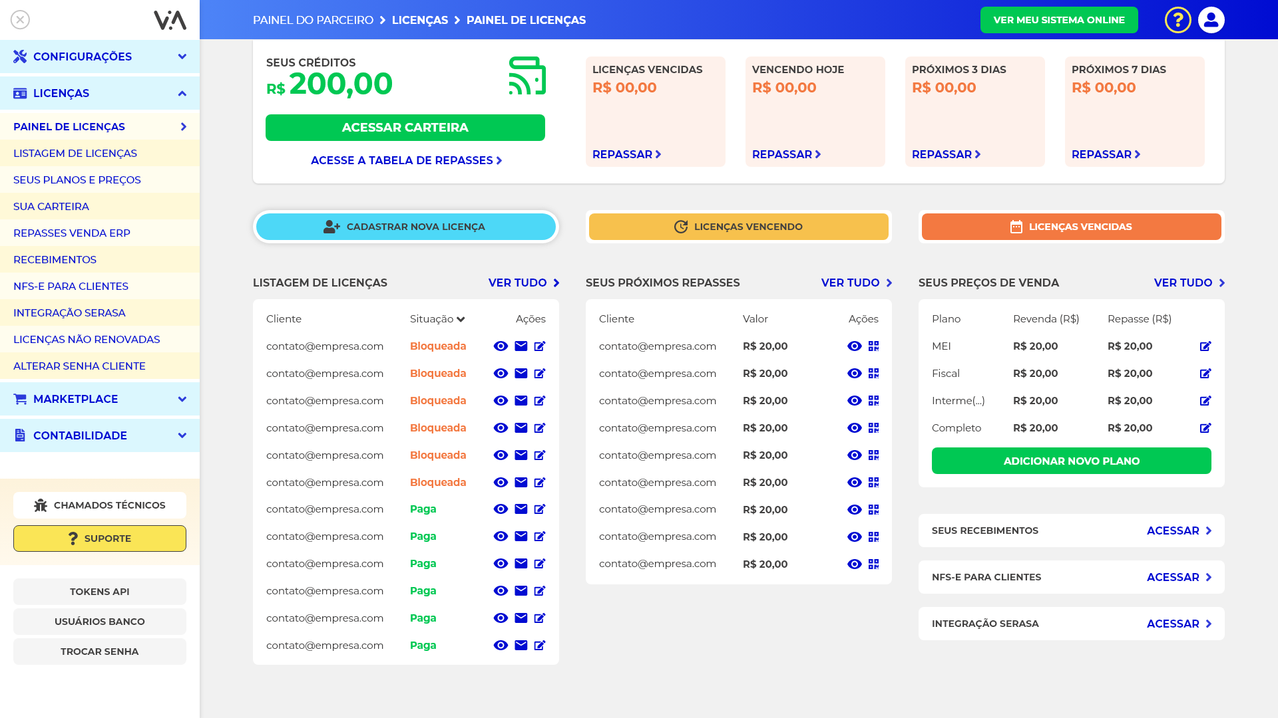The height and width of the screenshot is (718, 1278).
Task: Click Ver Tudo for Seus Preços de Venda
Action: click(x=1189, y=283)
